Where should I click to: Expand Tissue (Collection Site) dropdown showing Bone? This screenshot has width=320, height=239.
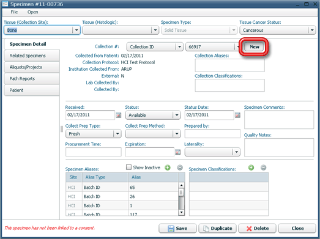[76, 30]
